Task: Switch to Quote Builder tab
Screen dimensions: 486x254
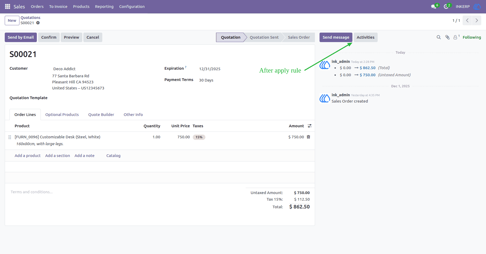Action: [101, 115]
